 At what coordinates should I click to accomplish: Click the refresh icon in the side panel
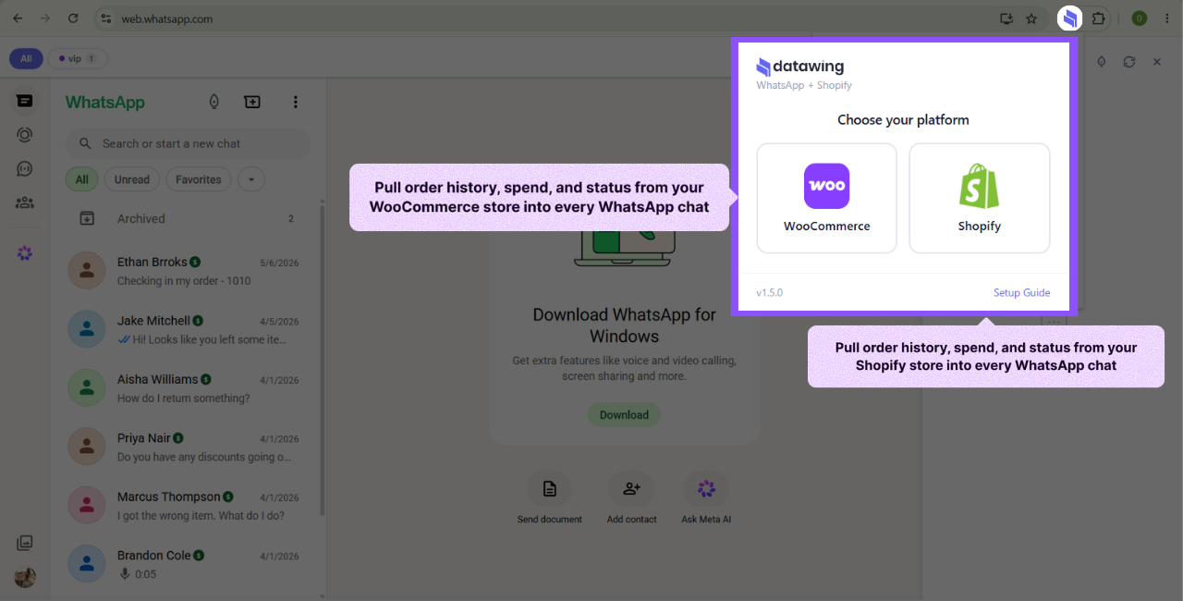click(x=1129, y=62)
